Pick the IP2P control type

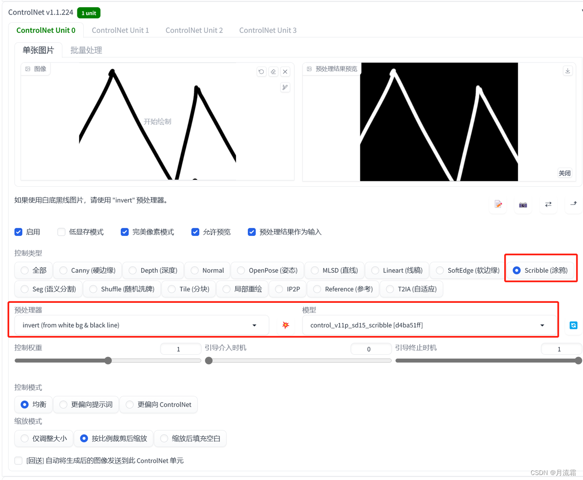(x=287, y=289)
